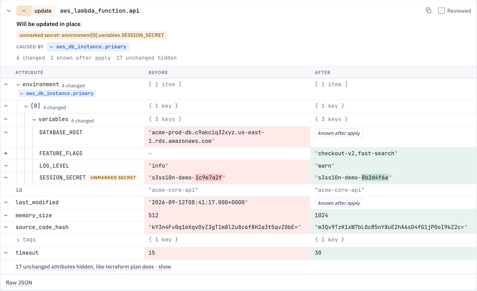Screen dimensions: 477x291
Task: Select the memory_size after value 1024
Action: 321,215
